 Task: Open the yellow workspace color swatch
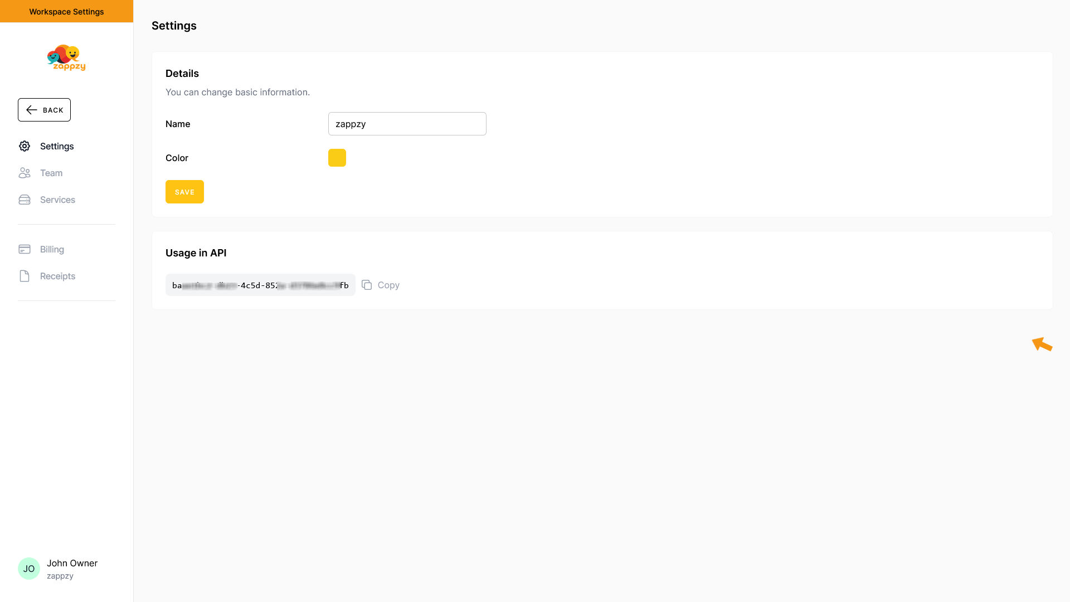pos(337,158)
